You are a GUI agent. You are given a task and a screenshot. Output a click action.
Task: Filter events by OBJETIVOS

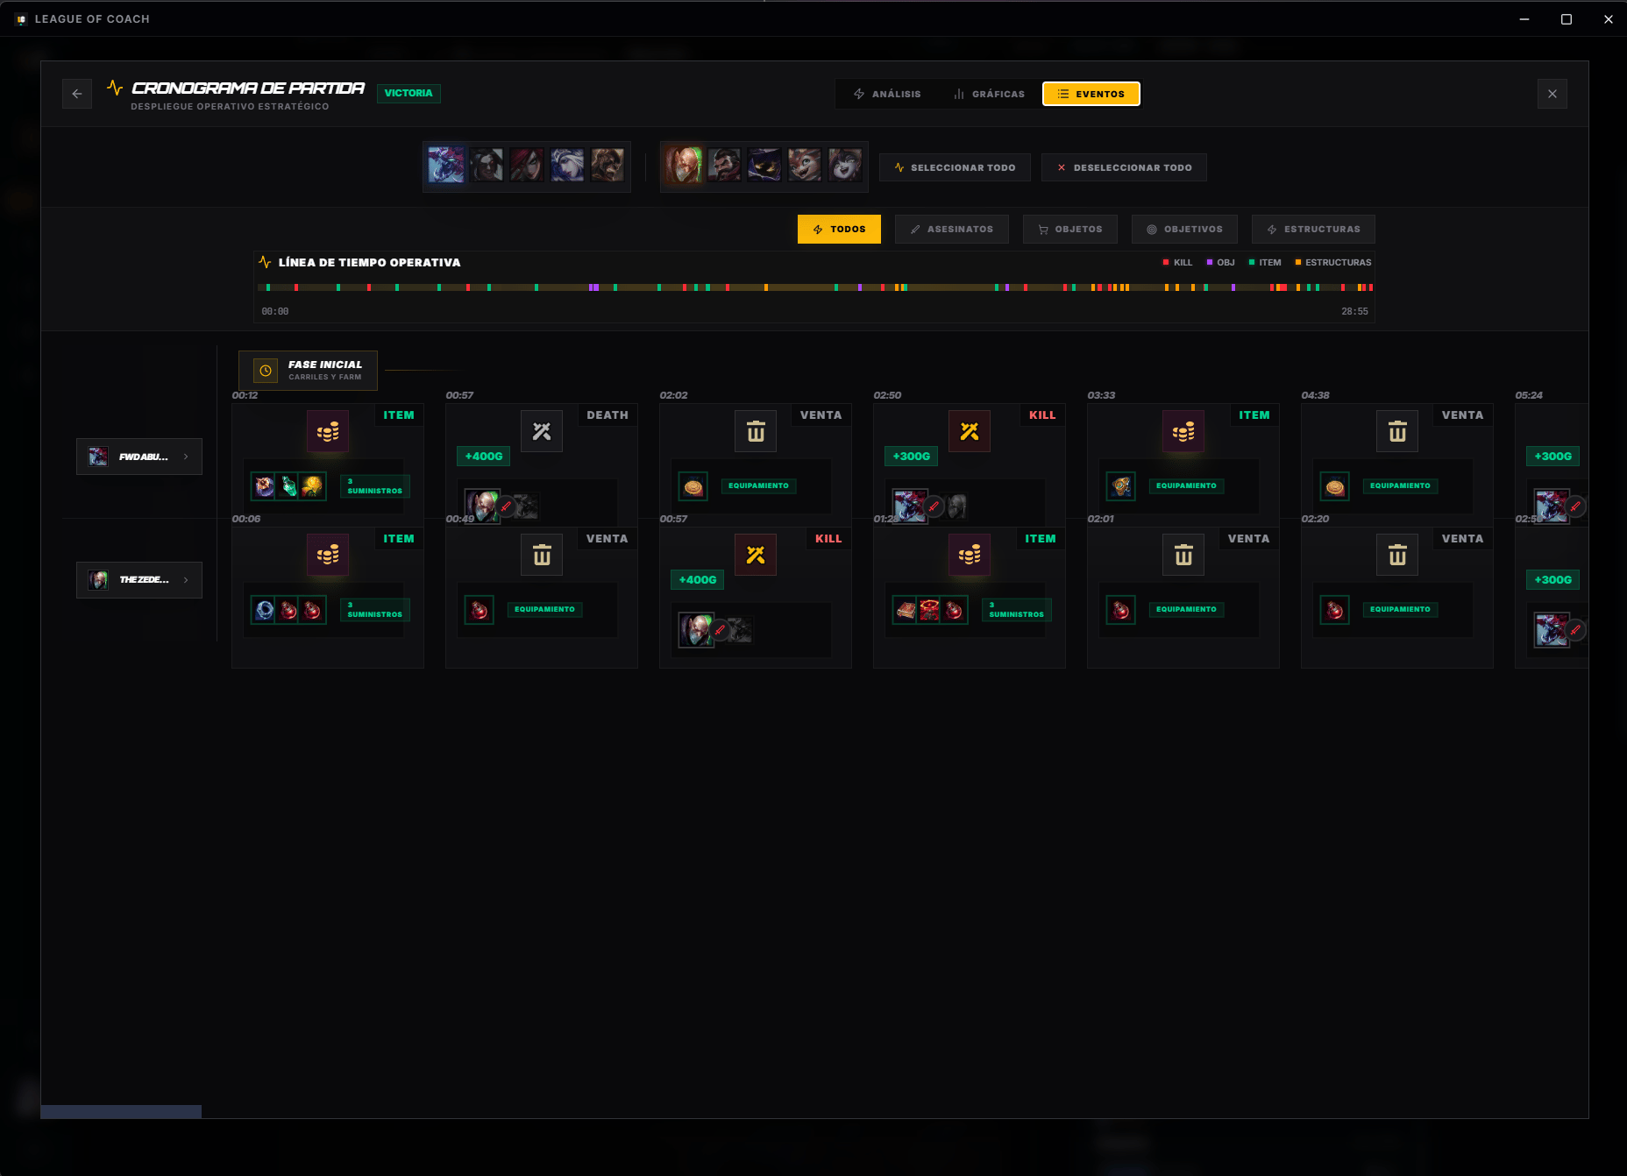pyautogui.click(x=1184, y=230)
